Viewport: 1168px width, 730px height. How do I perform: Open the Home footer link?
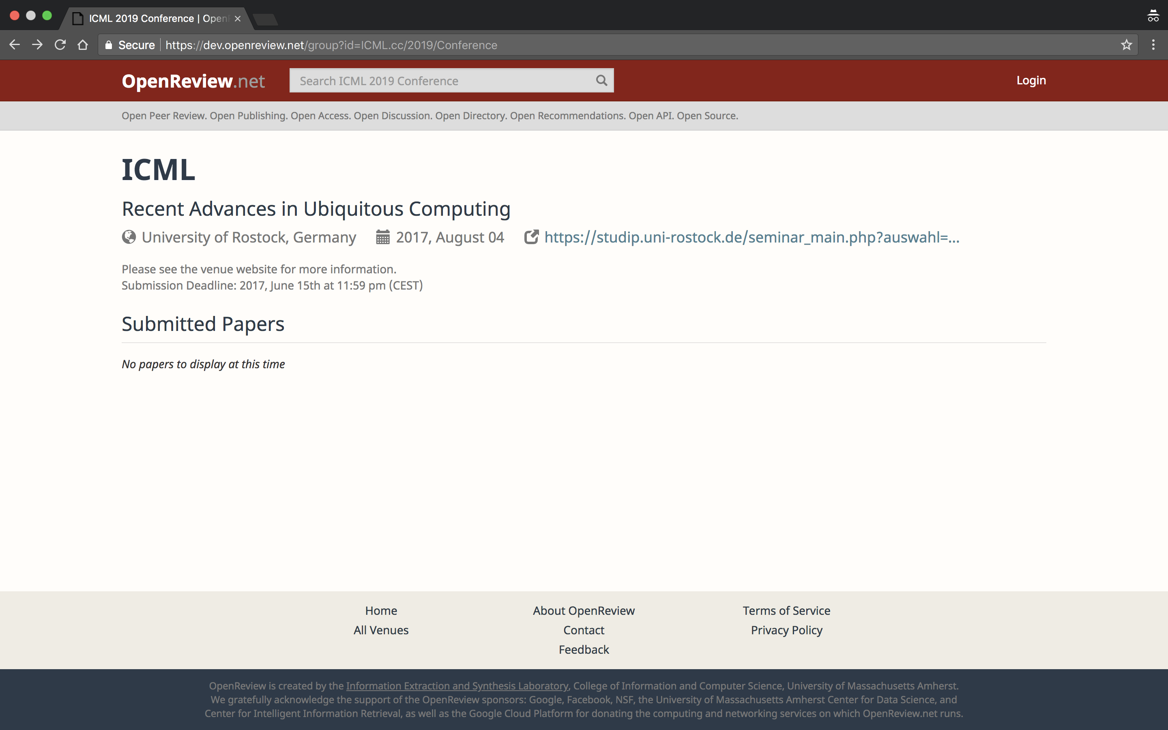381,611
